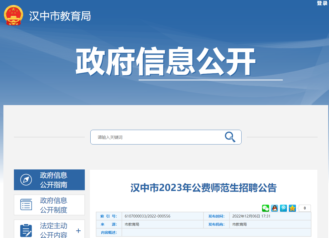Viewport: 329px width, 238px height.
Task: Click the clipboard icon in 法定主动公开内容
Action: (26, 230)
